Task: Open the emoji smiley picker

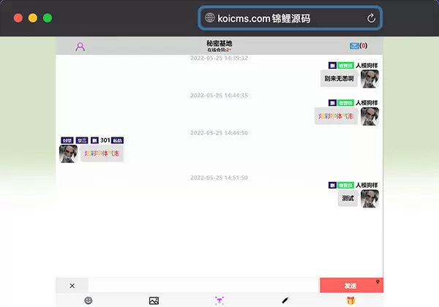Action: coord(89,300)
